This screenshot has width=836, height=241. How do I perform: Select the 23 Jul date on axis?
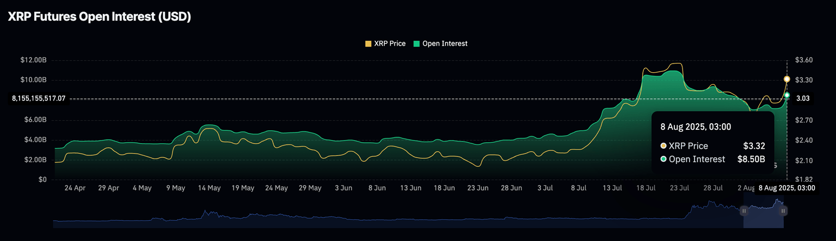point(679,188)
